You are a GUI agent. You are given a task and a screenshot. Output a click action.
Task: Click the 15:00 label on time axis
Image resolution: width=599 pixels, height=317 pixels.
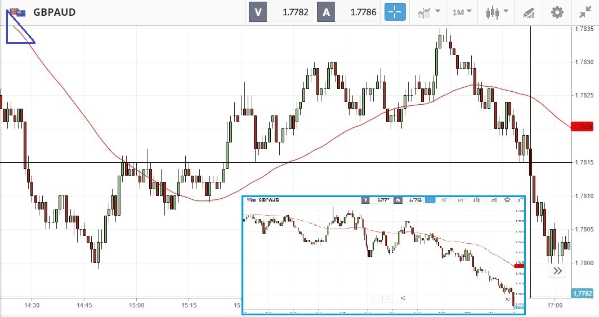137,305
